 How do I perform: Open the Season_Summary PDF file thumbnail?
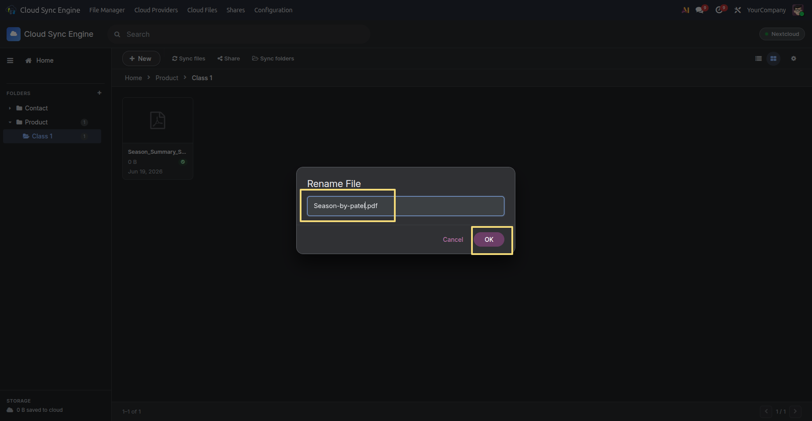(158, 120)
